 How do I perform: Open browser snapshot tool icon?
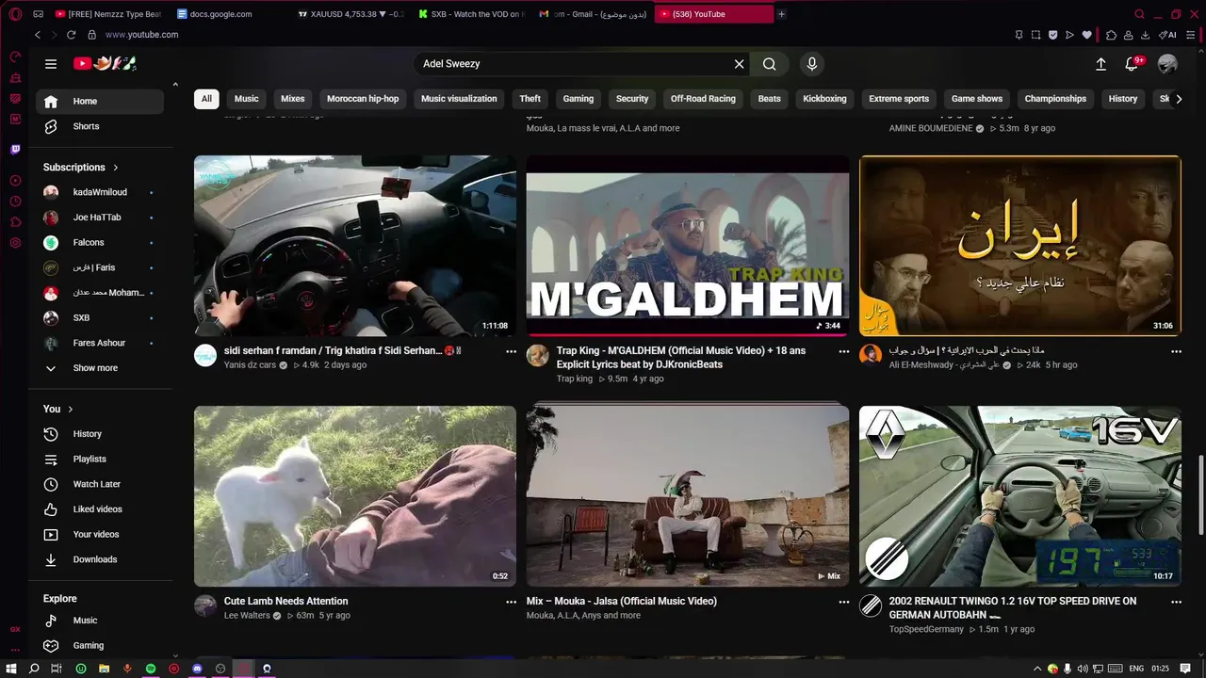[1035, 35]
